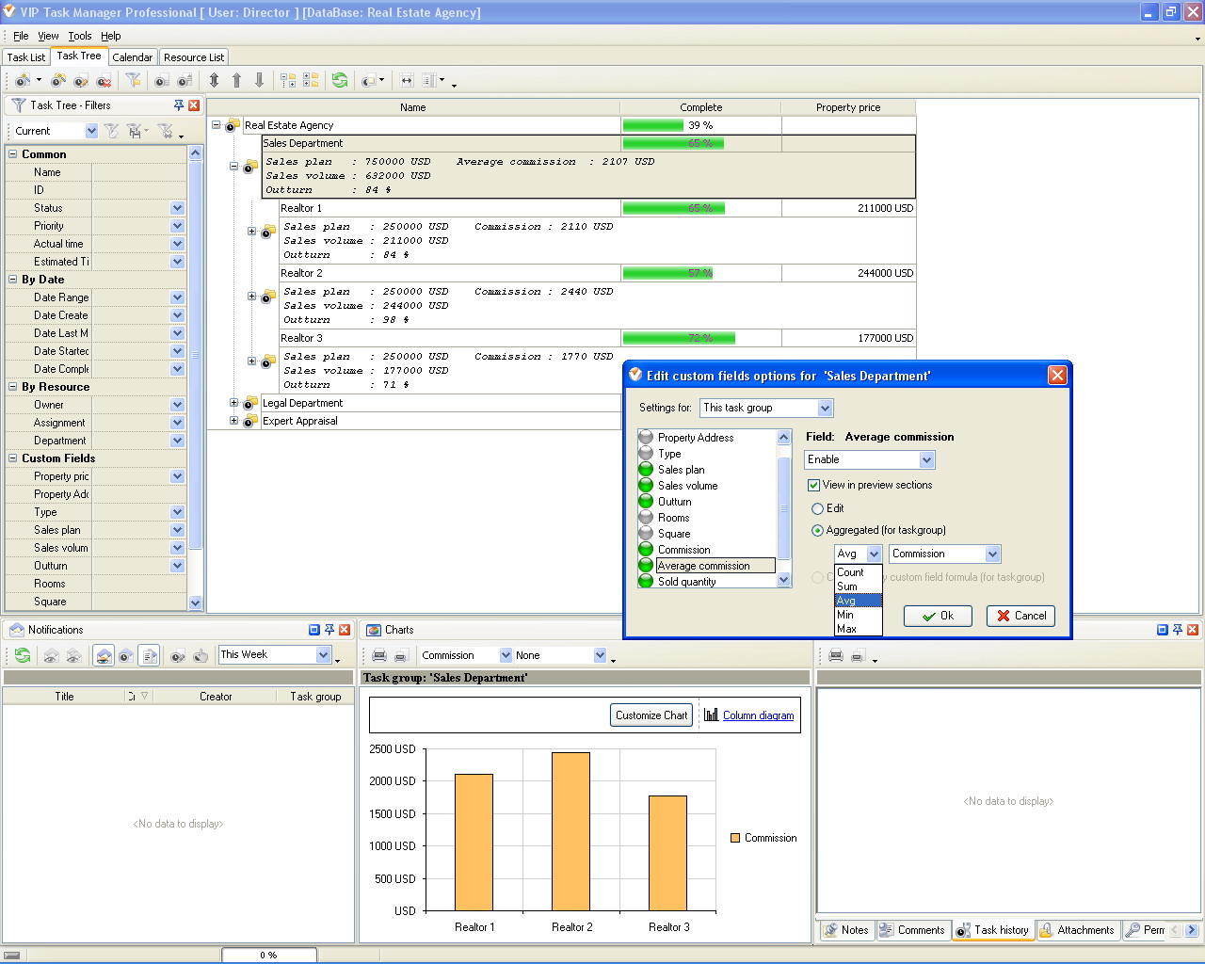Viewport: 1205px width, 964px height.
Task: Click the collapse all tree nodes icon
Action: pos(311,81)
